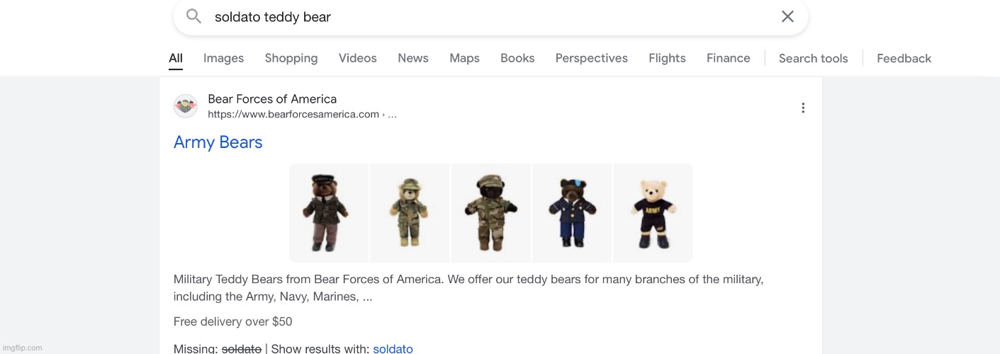Expand Search tools options
The image size is (1000, 354).
click(813, 59)
